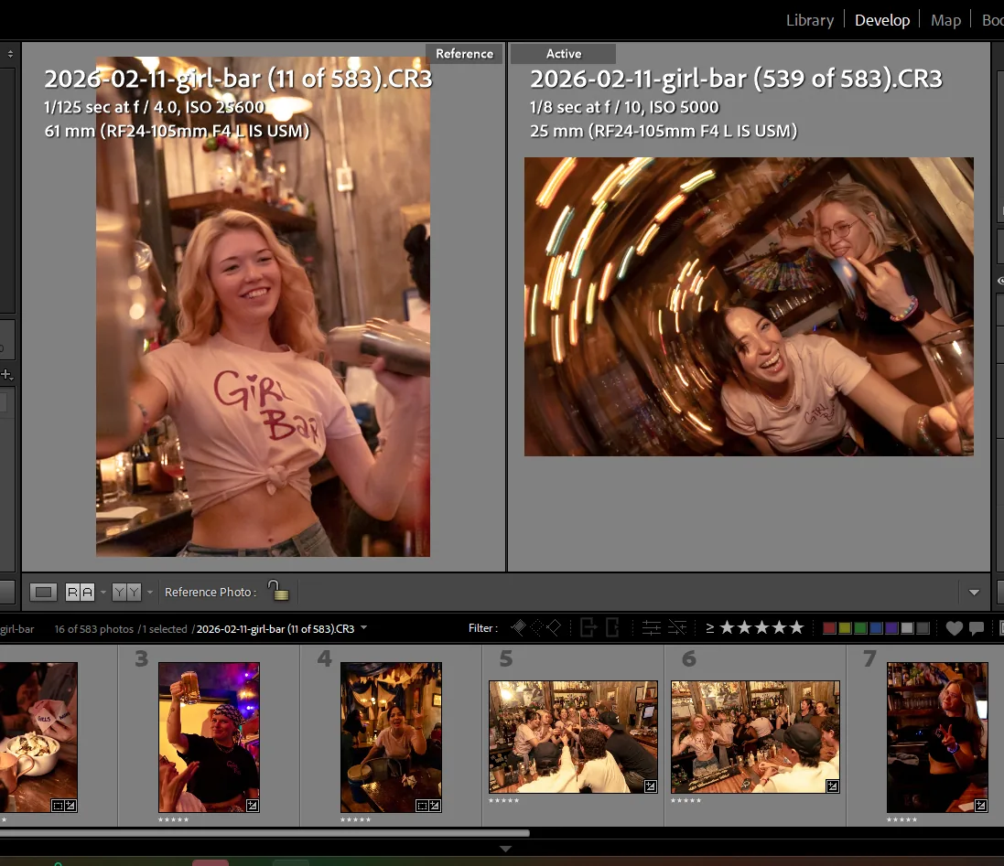Select the Loupe view icon in the toolbar
Image resolution: width=1004 pixels, height=866 pixels.
pos(43,592)
